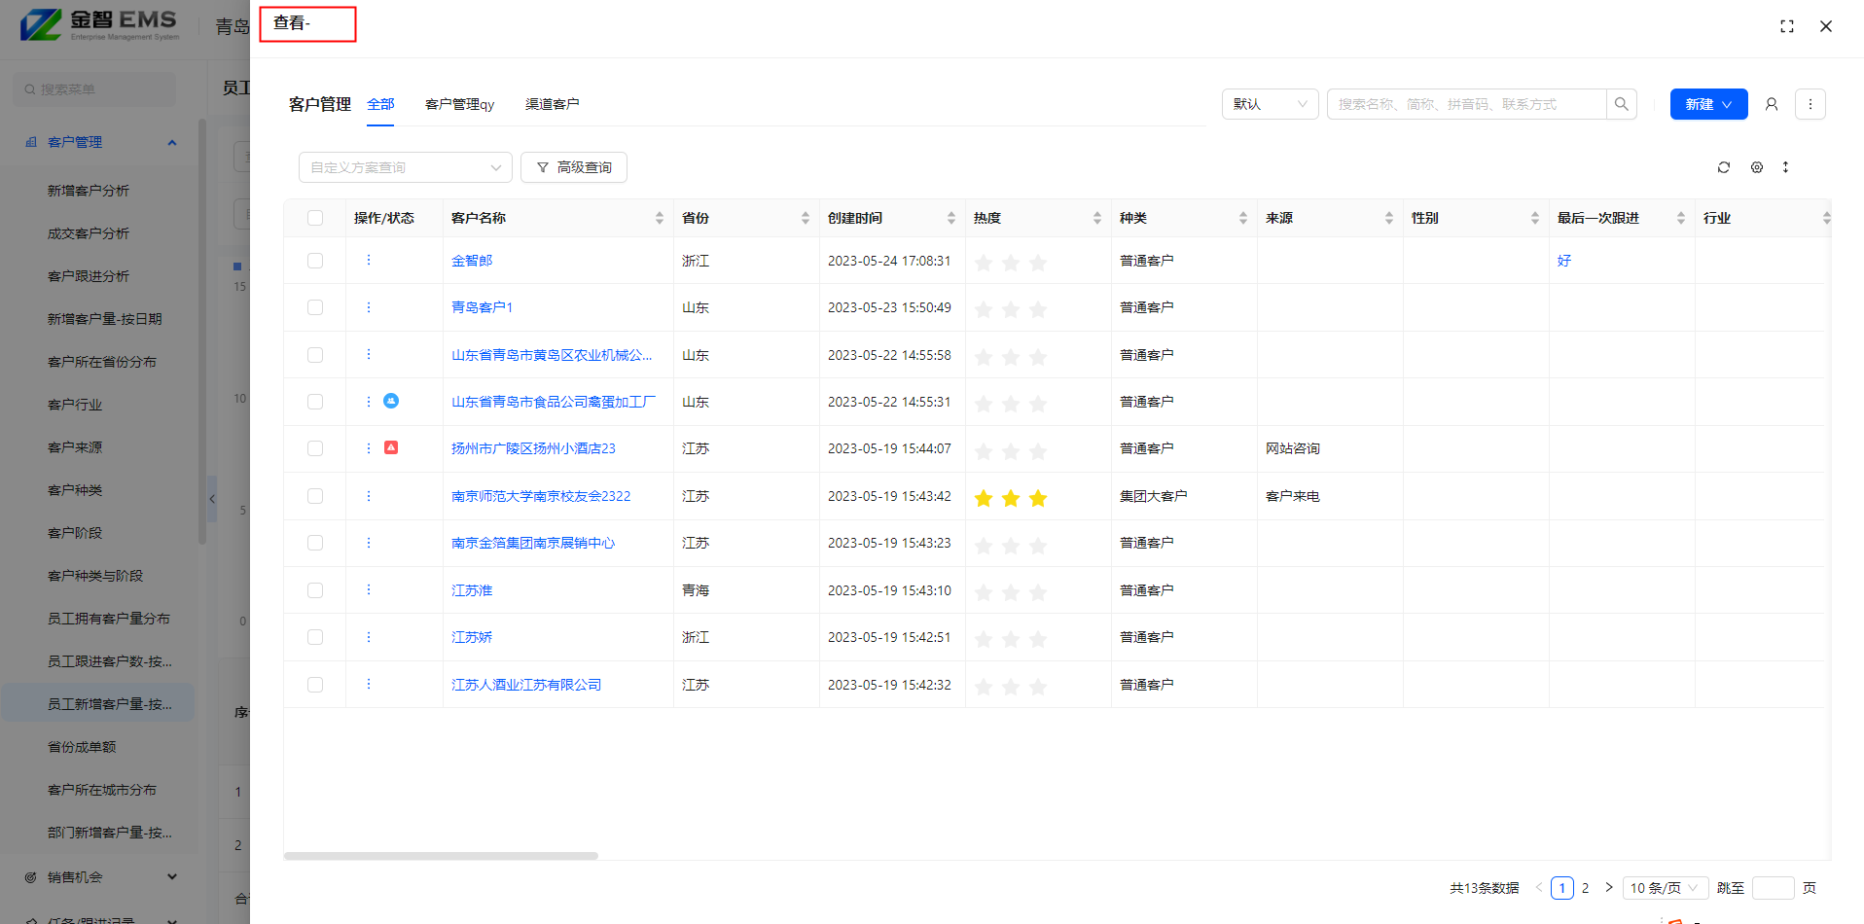The height and width of the screenshot is (924, 1864).
Task: Select page 1 in pagination
Action: 1562,888
